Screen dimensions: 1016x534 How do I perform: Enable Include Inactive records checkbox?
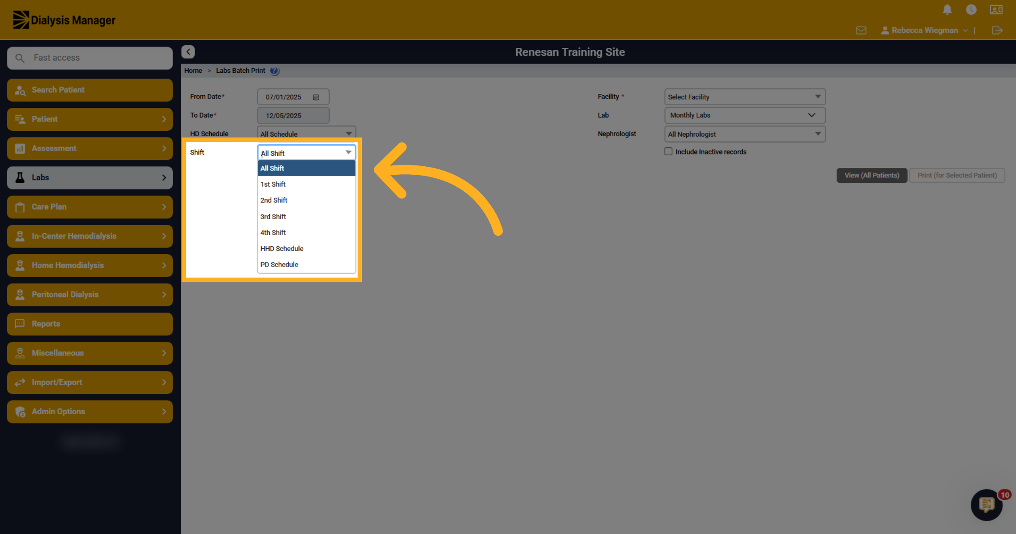tap(668, 151)
